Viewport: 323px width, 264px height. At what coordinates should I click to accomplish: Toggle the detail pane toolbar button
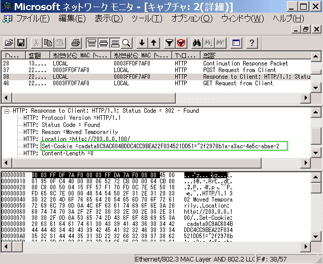104,43
